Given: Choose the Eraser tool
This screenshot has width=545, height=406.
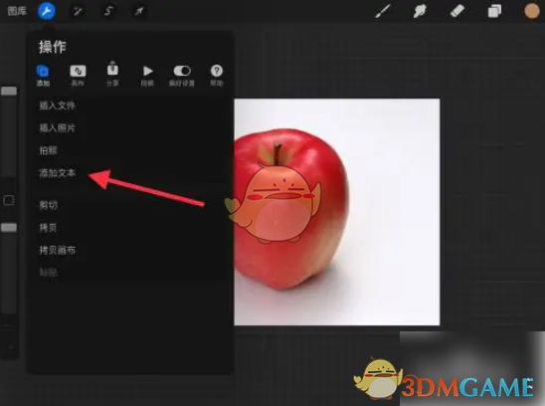Looking at the screenshot, I should pyautogui.click(x=457, y=11).
